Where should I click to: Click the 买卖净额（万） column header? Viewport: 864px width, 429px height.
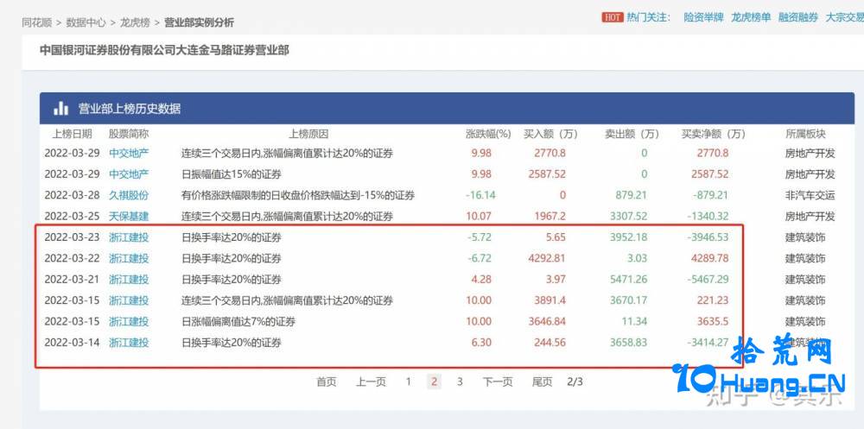[713, 134]
